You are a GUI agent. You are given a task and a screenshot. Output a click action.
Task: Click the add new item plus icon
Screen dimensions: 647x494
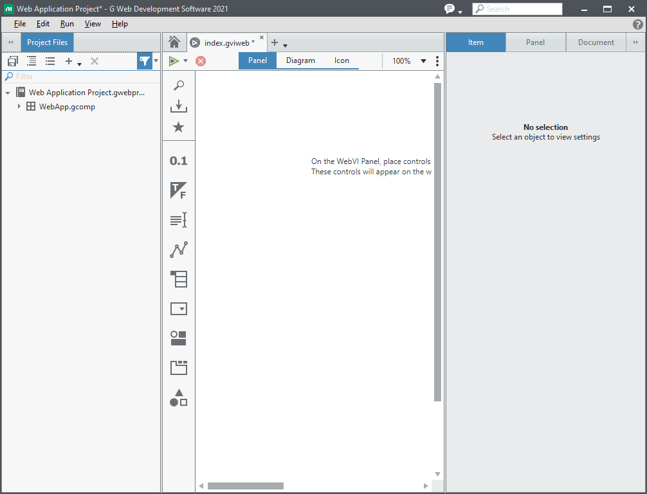69,62
